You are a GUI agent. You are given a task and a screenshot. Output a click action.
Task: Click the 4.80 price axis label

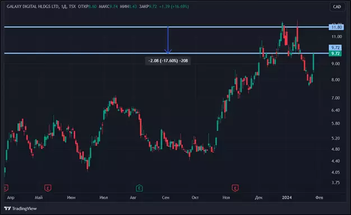[335, 149]
